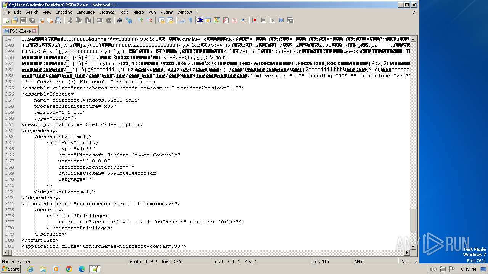Click the vertical scrollbar down arrow

tap(413, 247)
